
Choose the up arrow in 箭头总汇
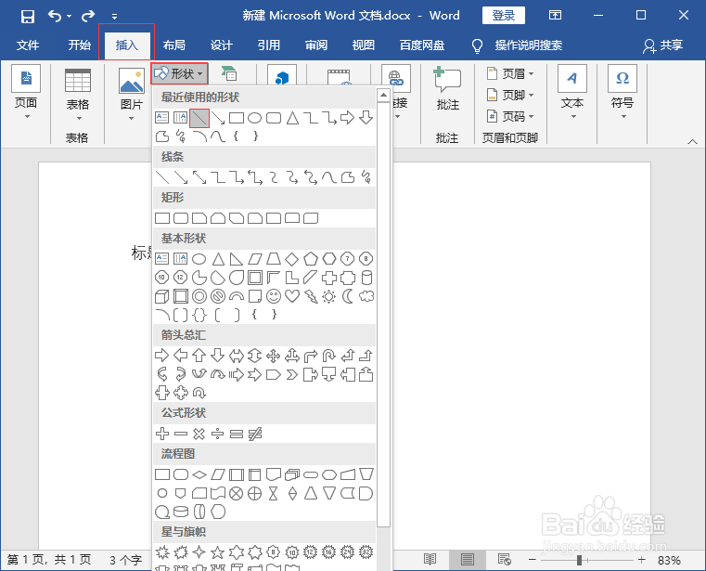click(199, 356)
